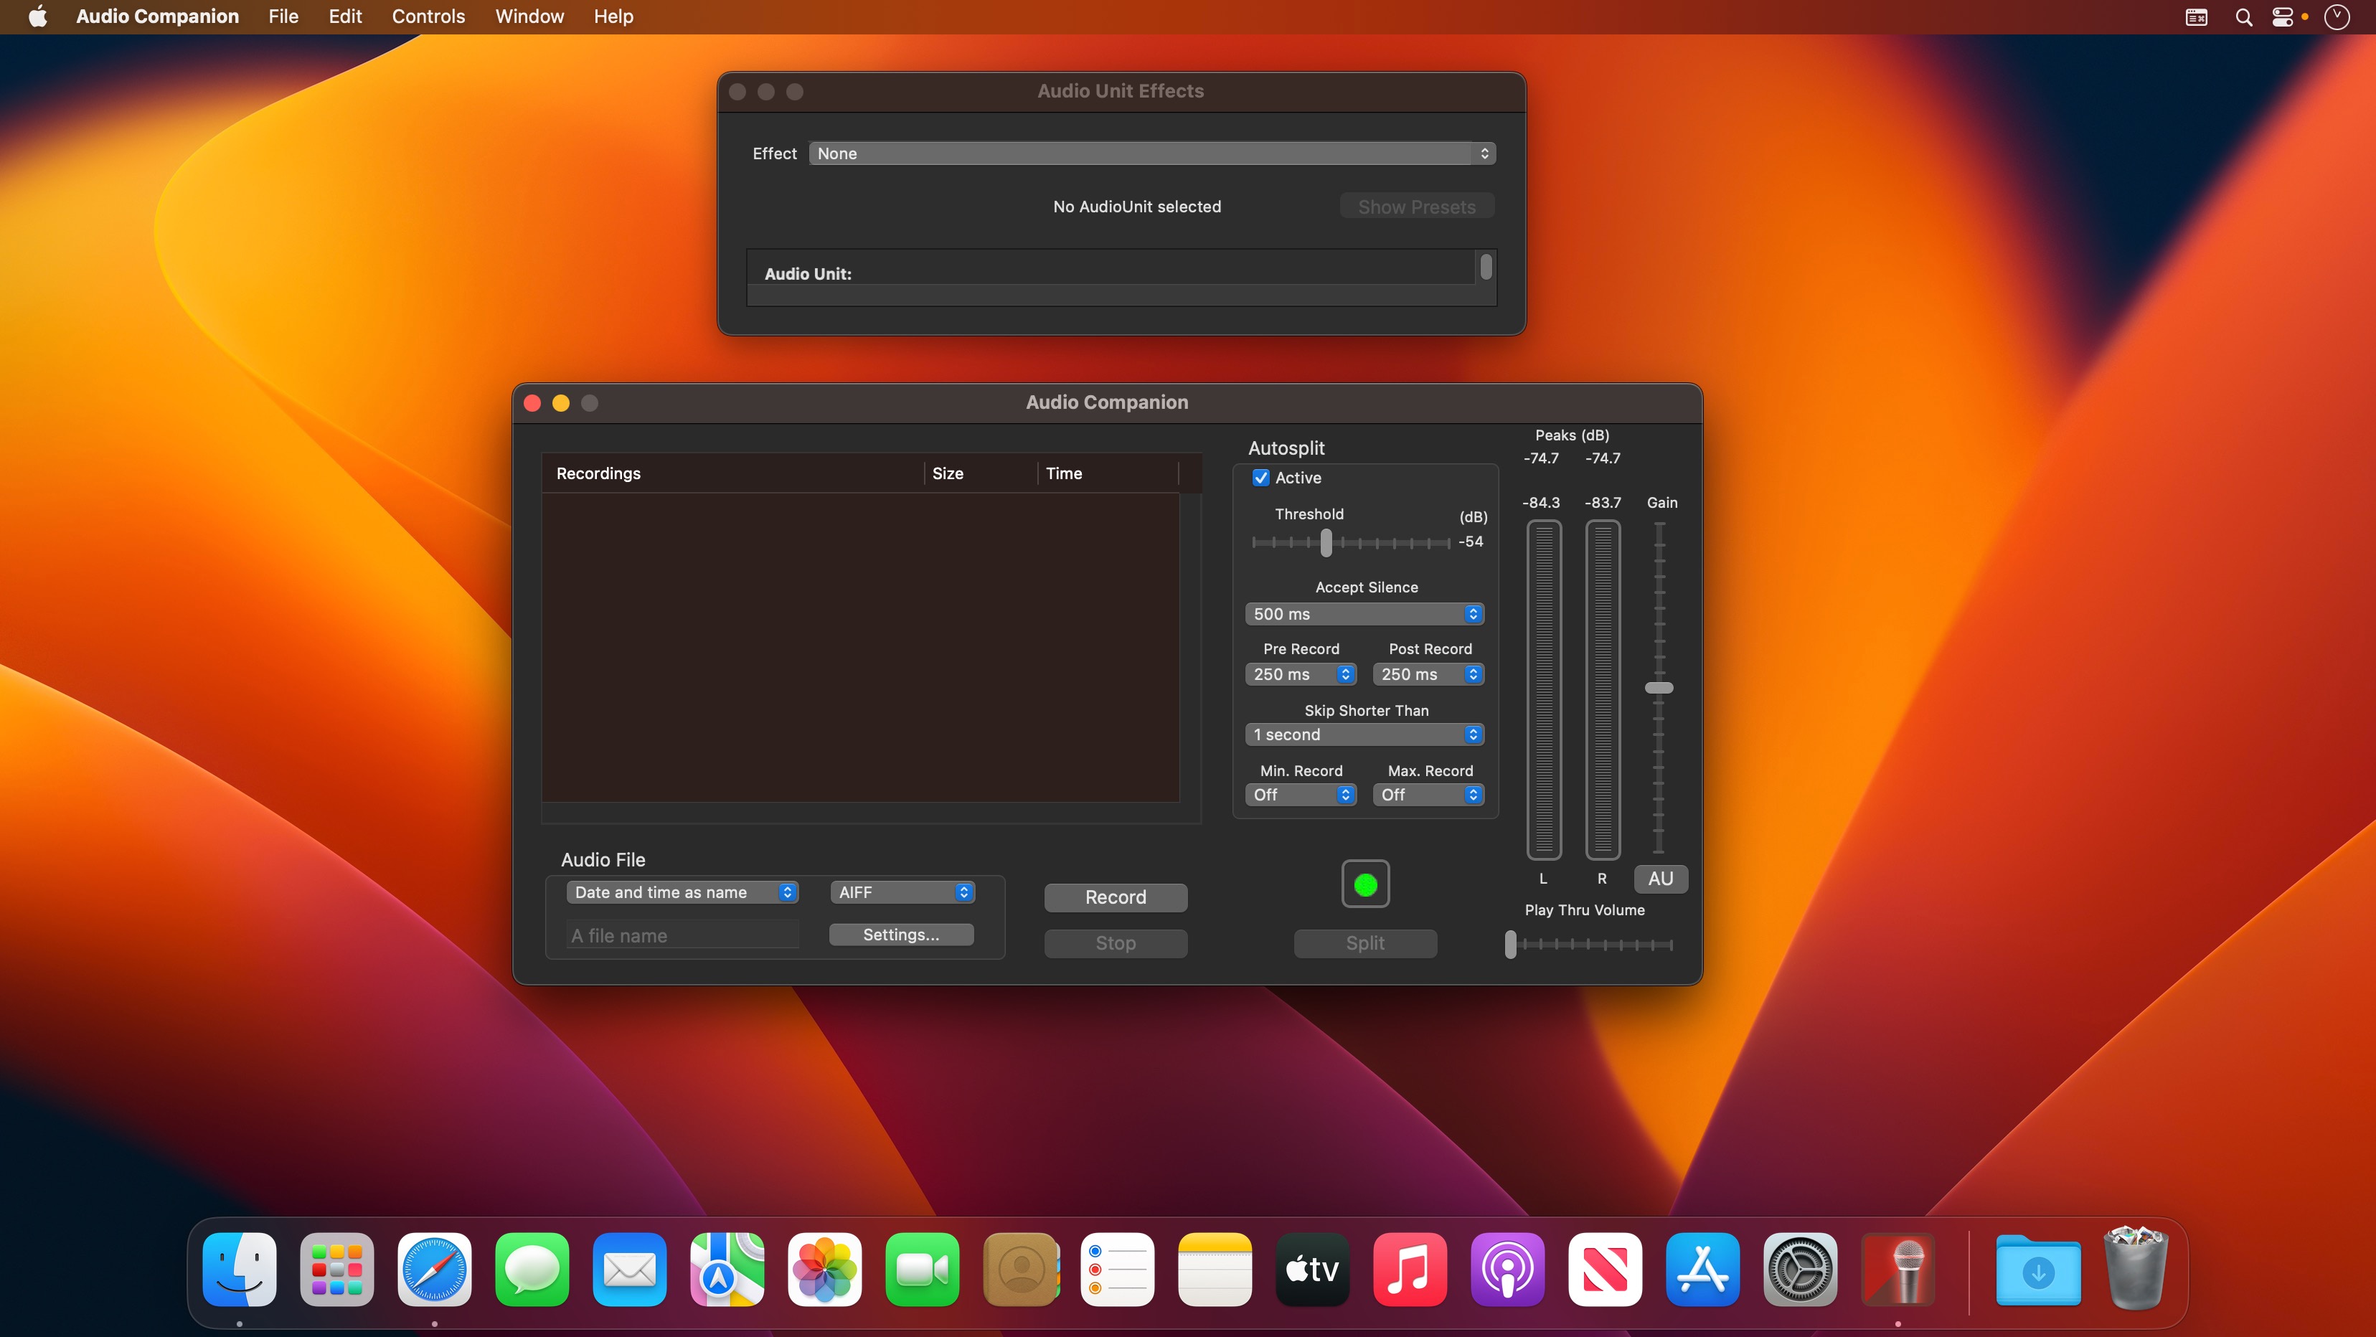This screenshot has width=2376, height=1337.
Task: Open the Controls menu
Action: 428,16
